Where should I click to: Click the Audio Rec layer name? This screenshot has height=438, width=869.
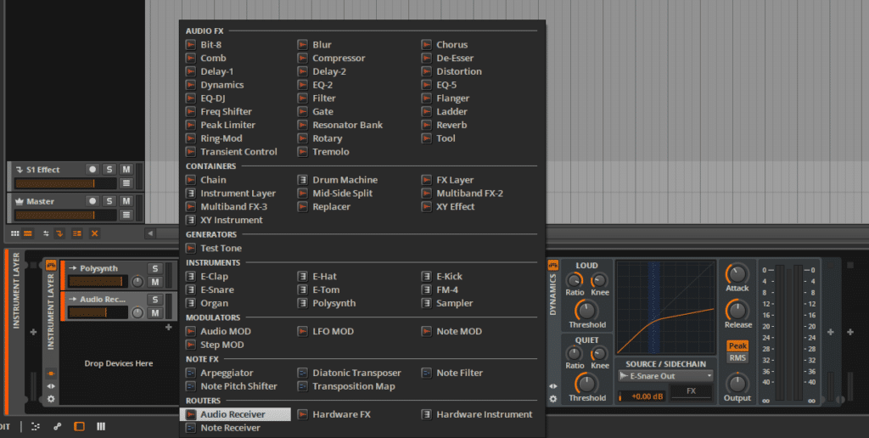[x=103, y=300]
